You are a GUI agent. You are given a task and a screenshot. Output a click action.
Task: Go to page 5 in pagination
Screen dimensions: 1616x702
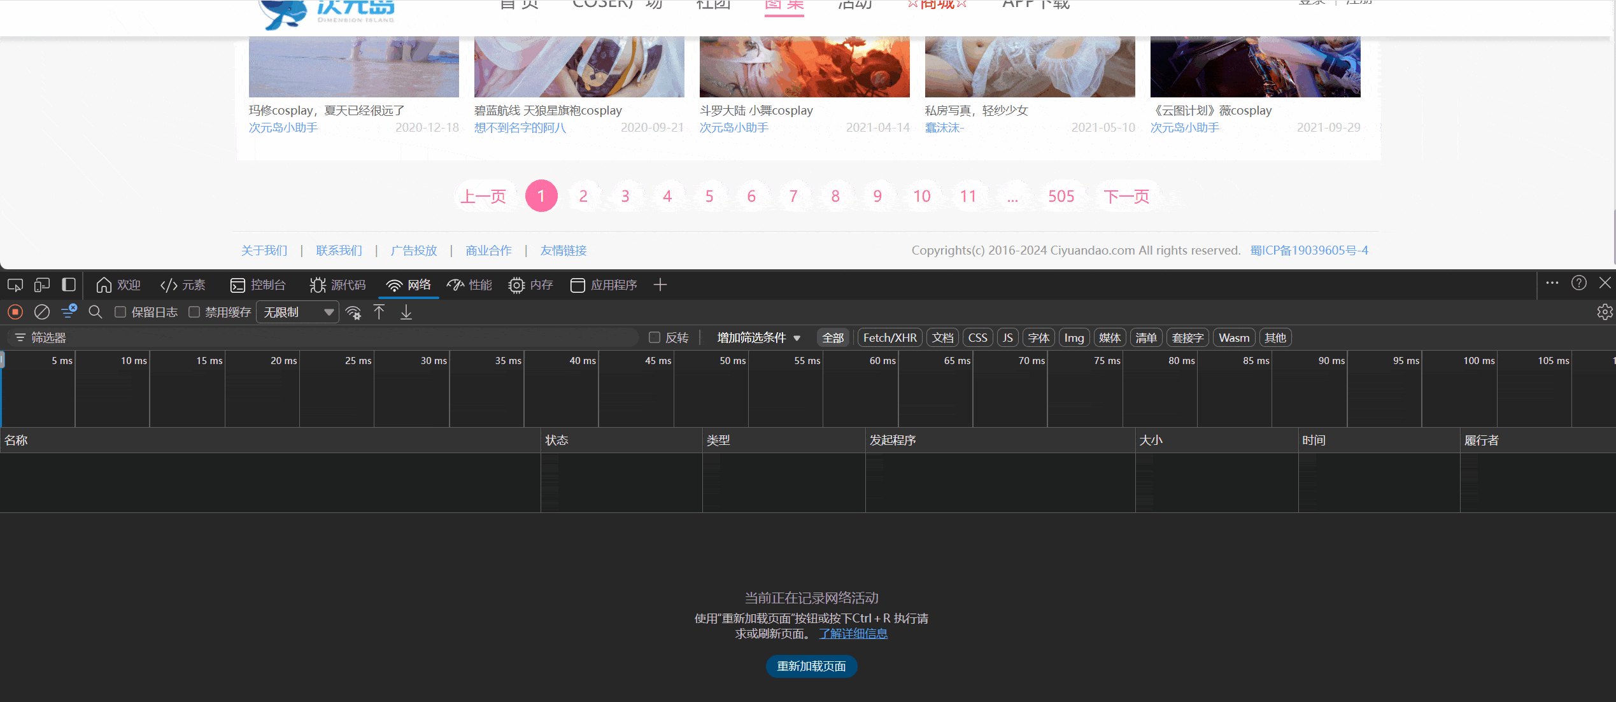click(709, 196)
